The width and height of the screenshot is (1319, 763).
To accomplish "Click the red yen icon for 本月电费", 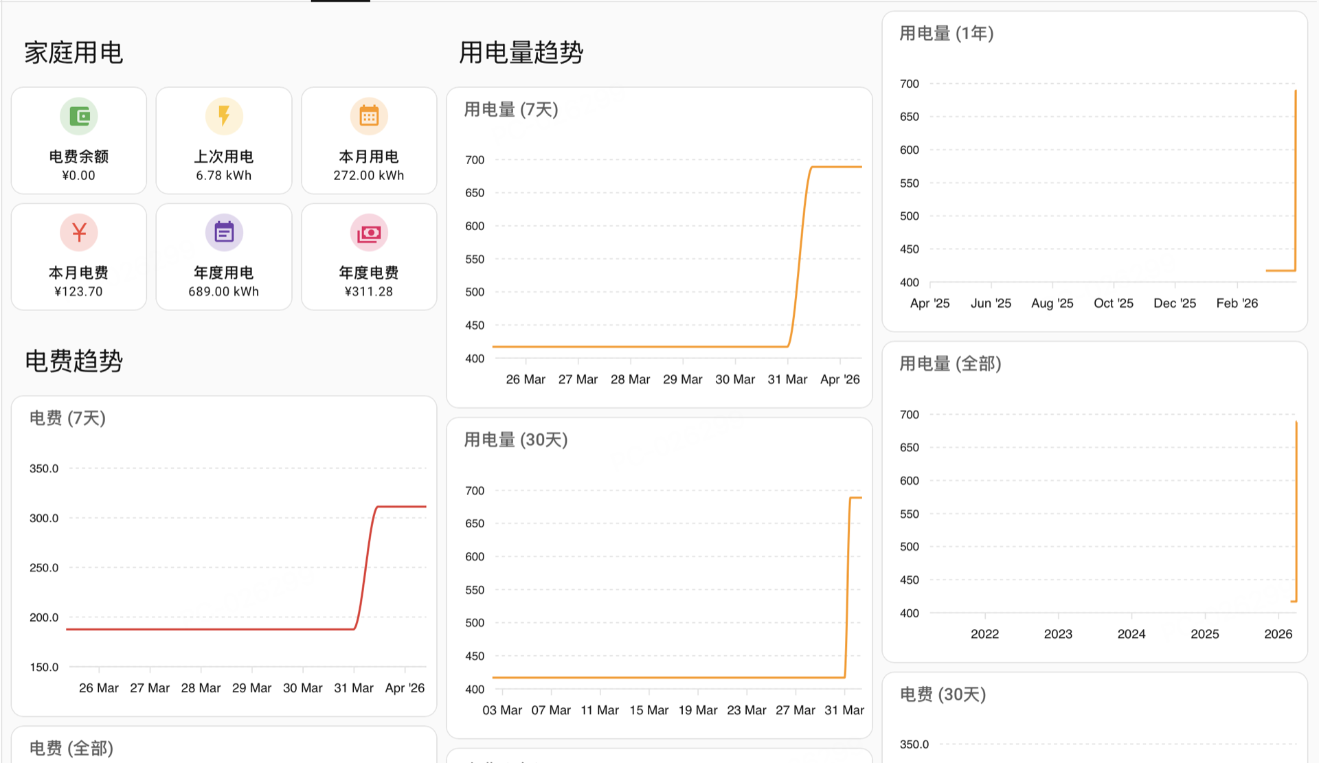I will click(x=79, y=233).
